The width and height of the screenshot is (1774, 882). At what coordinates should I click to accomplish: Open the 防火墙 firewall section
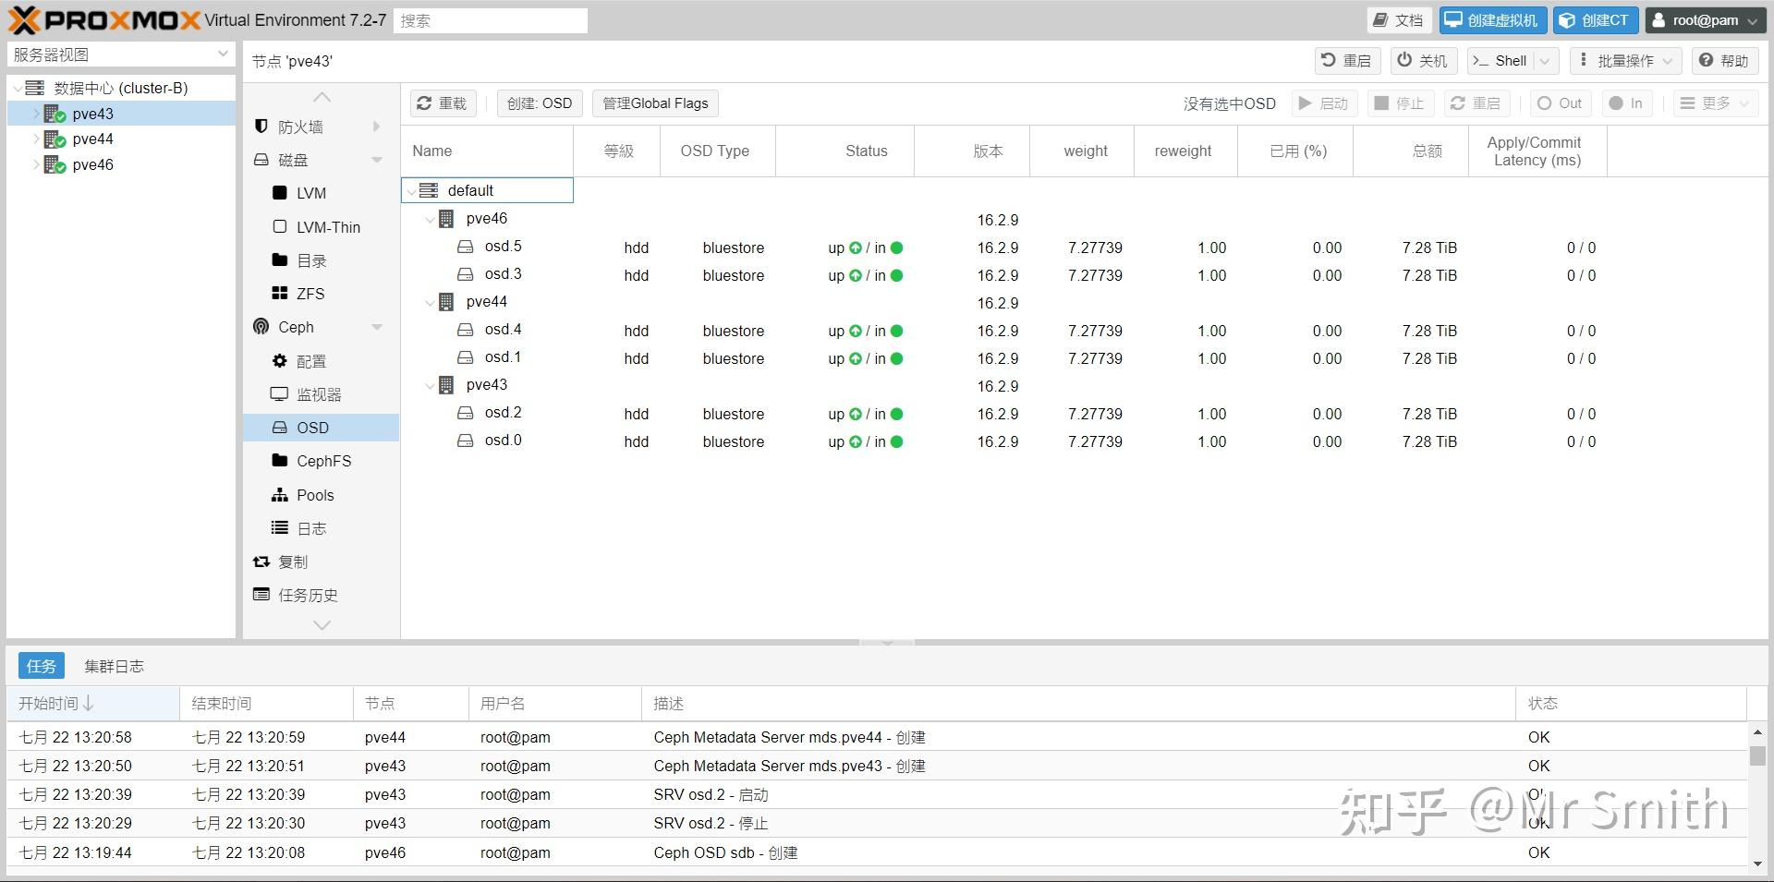coord(300,127)
